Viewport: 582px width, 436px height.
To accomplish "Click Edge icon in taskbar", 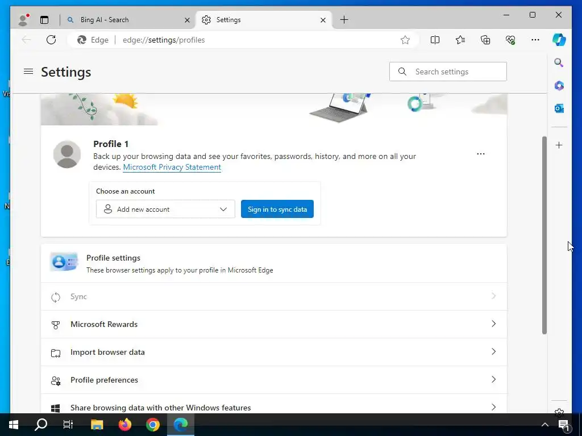I will [x=181, y=425].
